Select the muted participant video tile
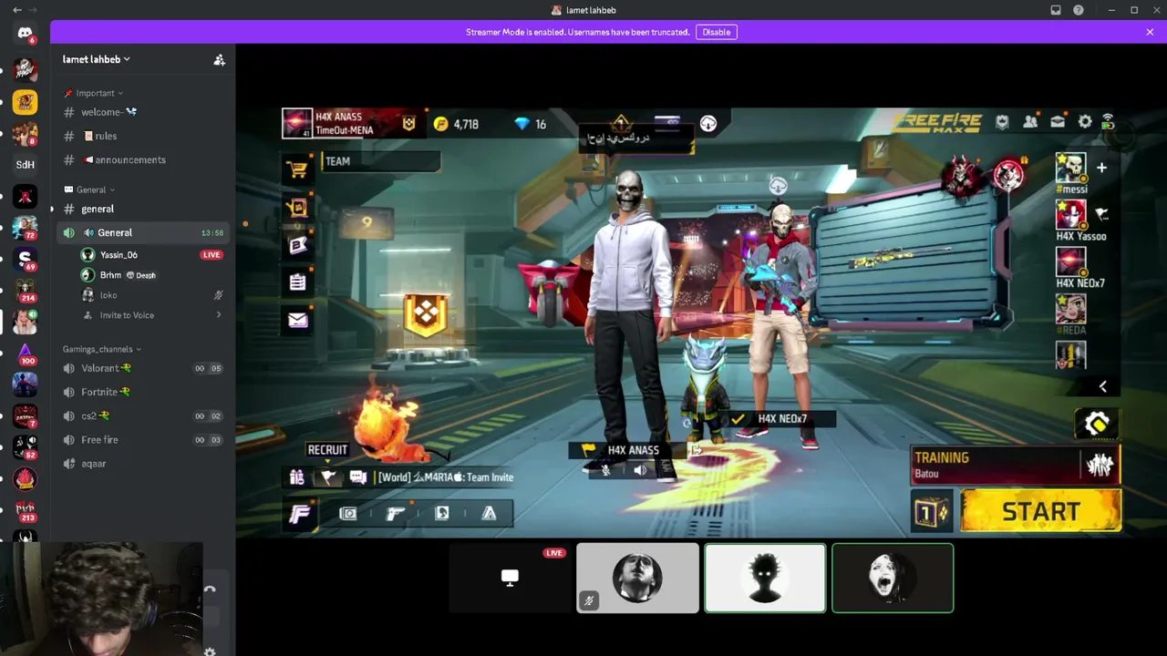Viewport: 1167px width, 656px height. (637, 578)
